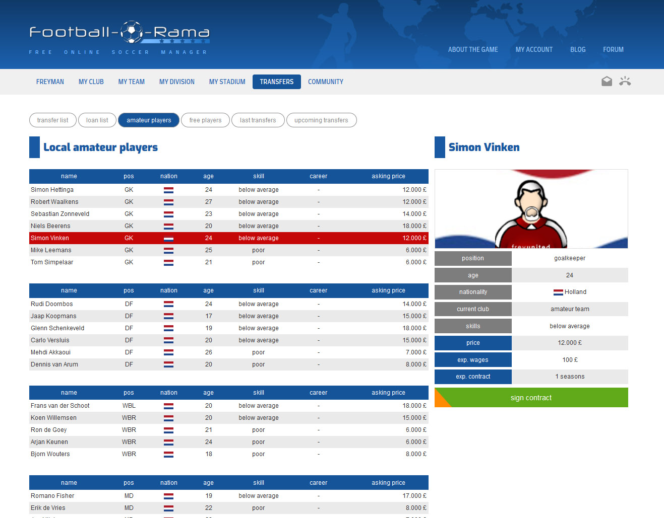The height and width of the screenshot is (518, 664).
Task: Open the last transfers tab
Action: tap(258, 120)
